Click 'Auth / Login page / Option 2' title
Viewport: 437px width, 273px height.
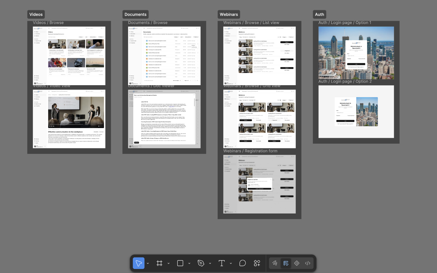(x=345, y=81)
